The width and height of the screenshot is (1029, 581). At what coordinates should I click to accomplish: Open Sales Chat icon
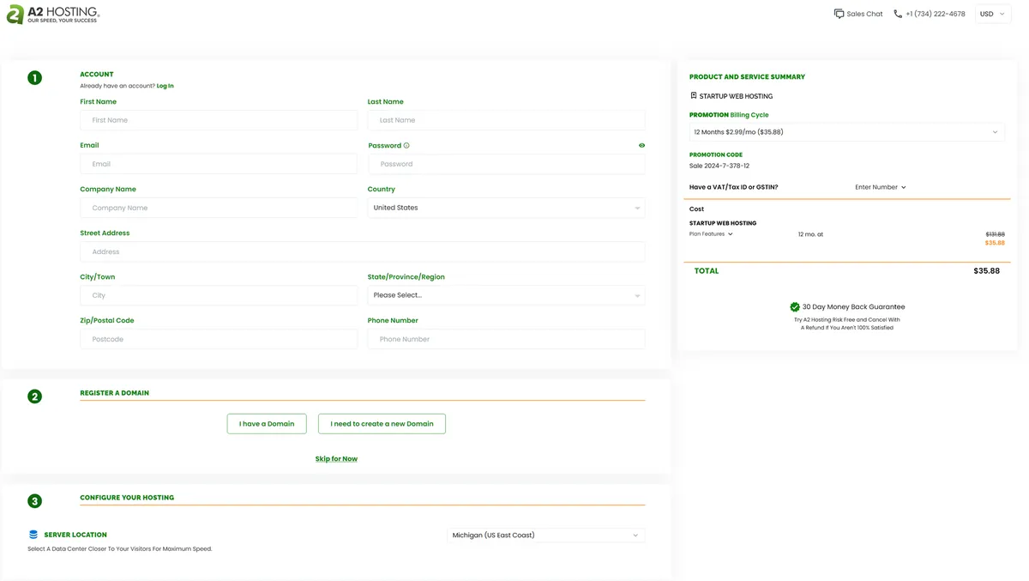pyautogui.click(x=839, y=14)
